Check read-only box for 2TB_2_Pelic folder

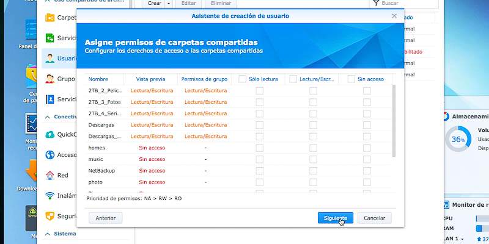pyautogui.click(x=259, y=90)
